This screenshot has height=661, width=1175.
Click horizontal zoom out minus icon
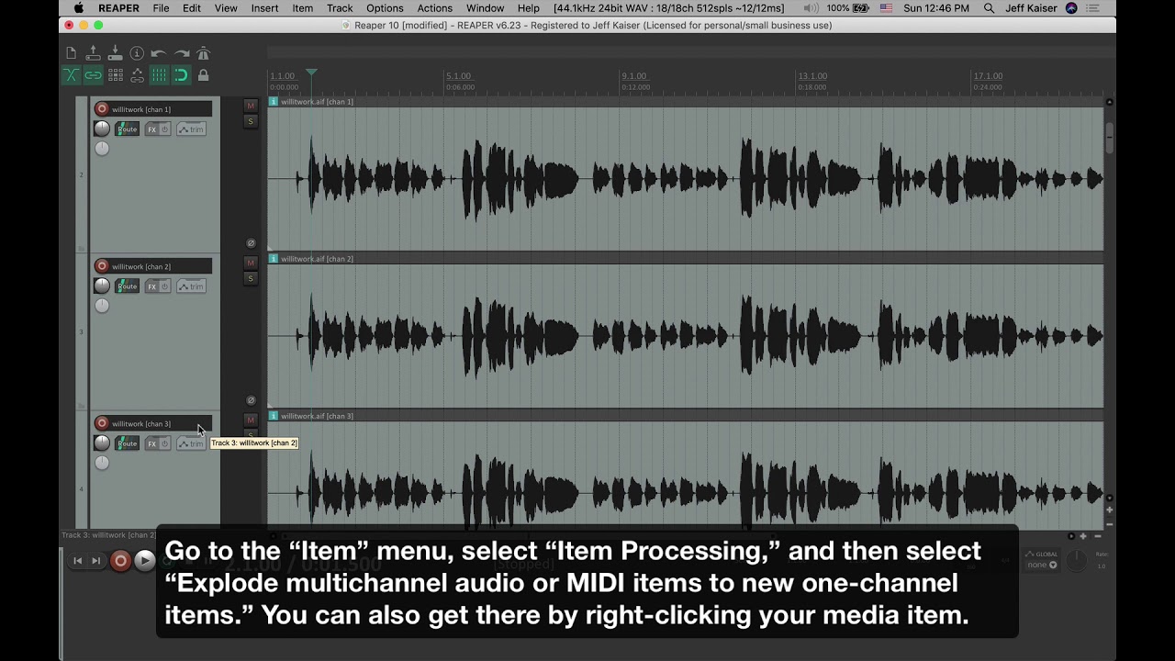tap(1096, 536)
